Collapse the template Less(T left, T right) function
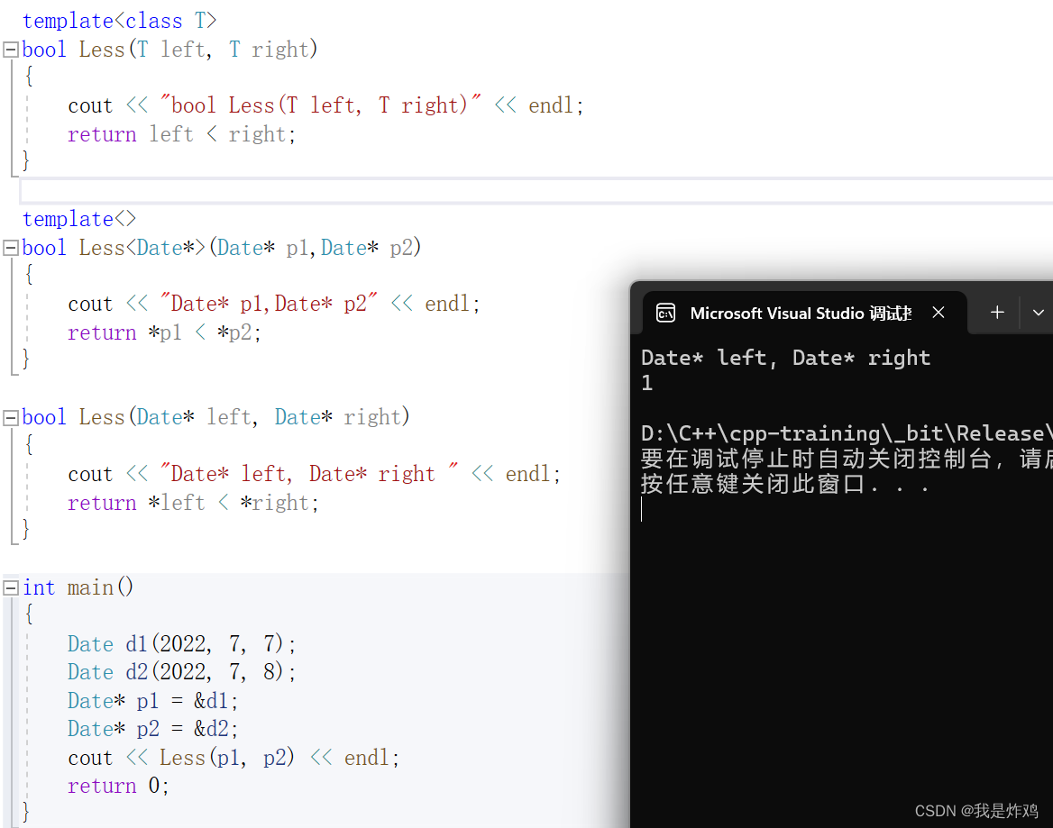The image size is (1053, 828). [10, 50]
